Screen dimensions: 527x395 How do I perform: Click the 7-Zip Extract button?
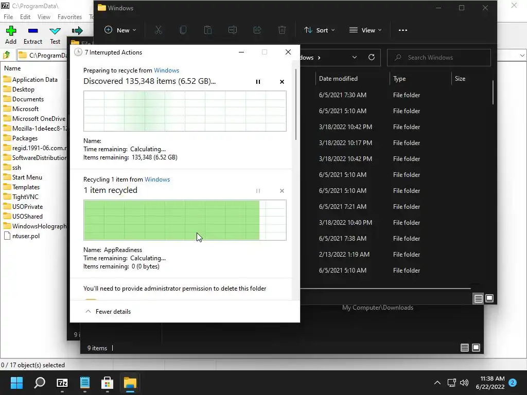pyautogui.click(x=32, y=35)
